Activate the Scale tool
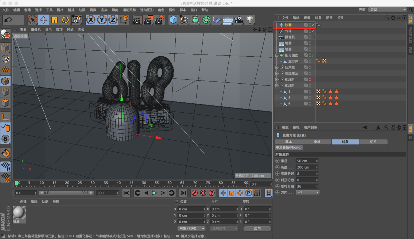This screenshot has width=414, height=239. click(x=55, y=20)
